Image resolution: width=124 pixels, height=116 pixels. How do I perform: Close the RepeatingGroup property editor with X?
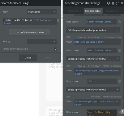pyautogui.click(x=122, y=3)
